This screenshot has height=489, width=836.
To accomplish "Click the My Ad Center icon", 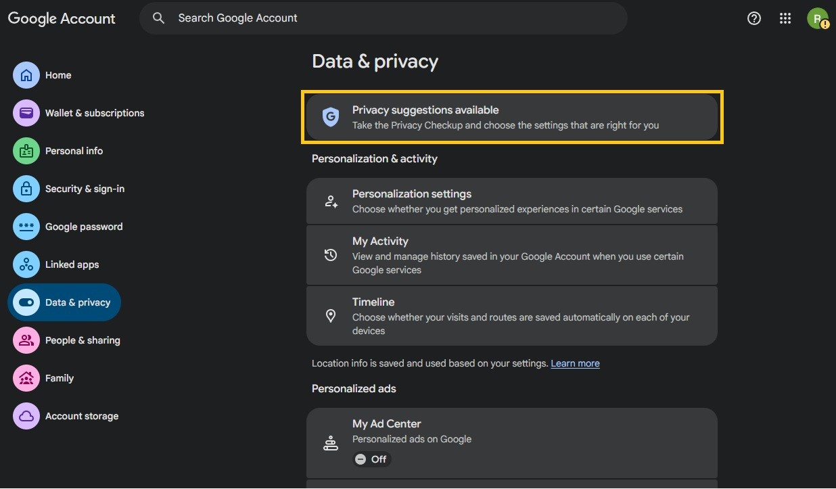I will (x=331, y=443).
